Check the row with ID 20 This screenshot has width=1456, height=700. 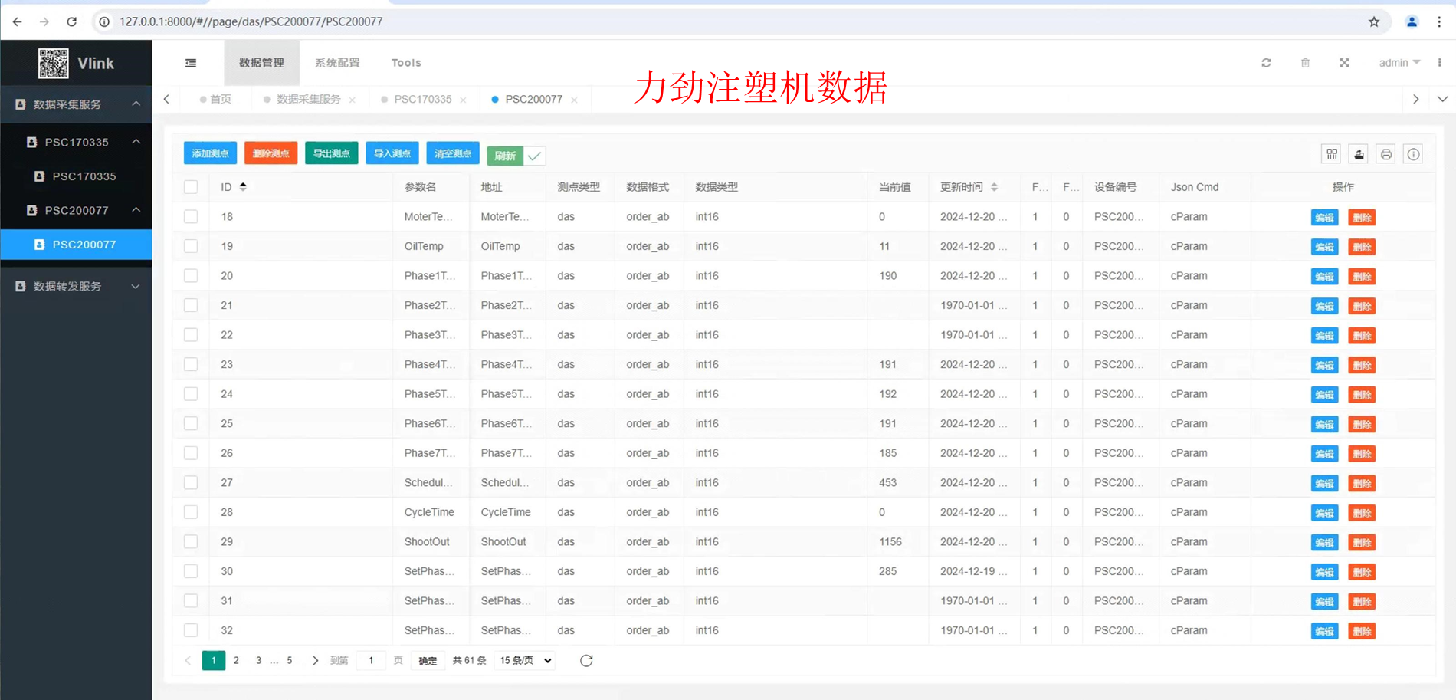191,275
